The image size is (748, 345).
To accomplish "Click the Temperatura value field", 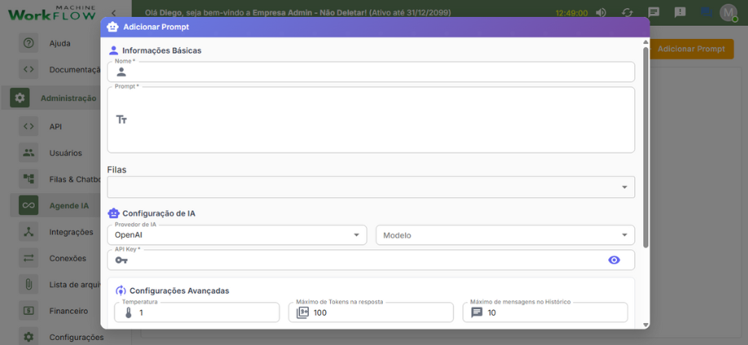I will 203,313.
